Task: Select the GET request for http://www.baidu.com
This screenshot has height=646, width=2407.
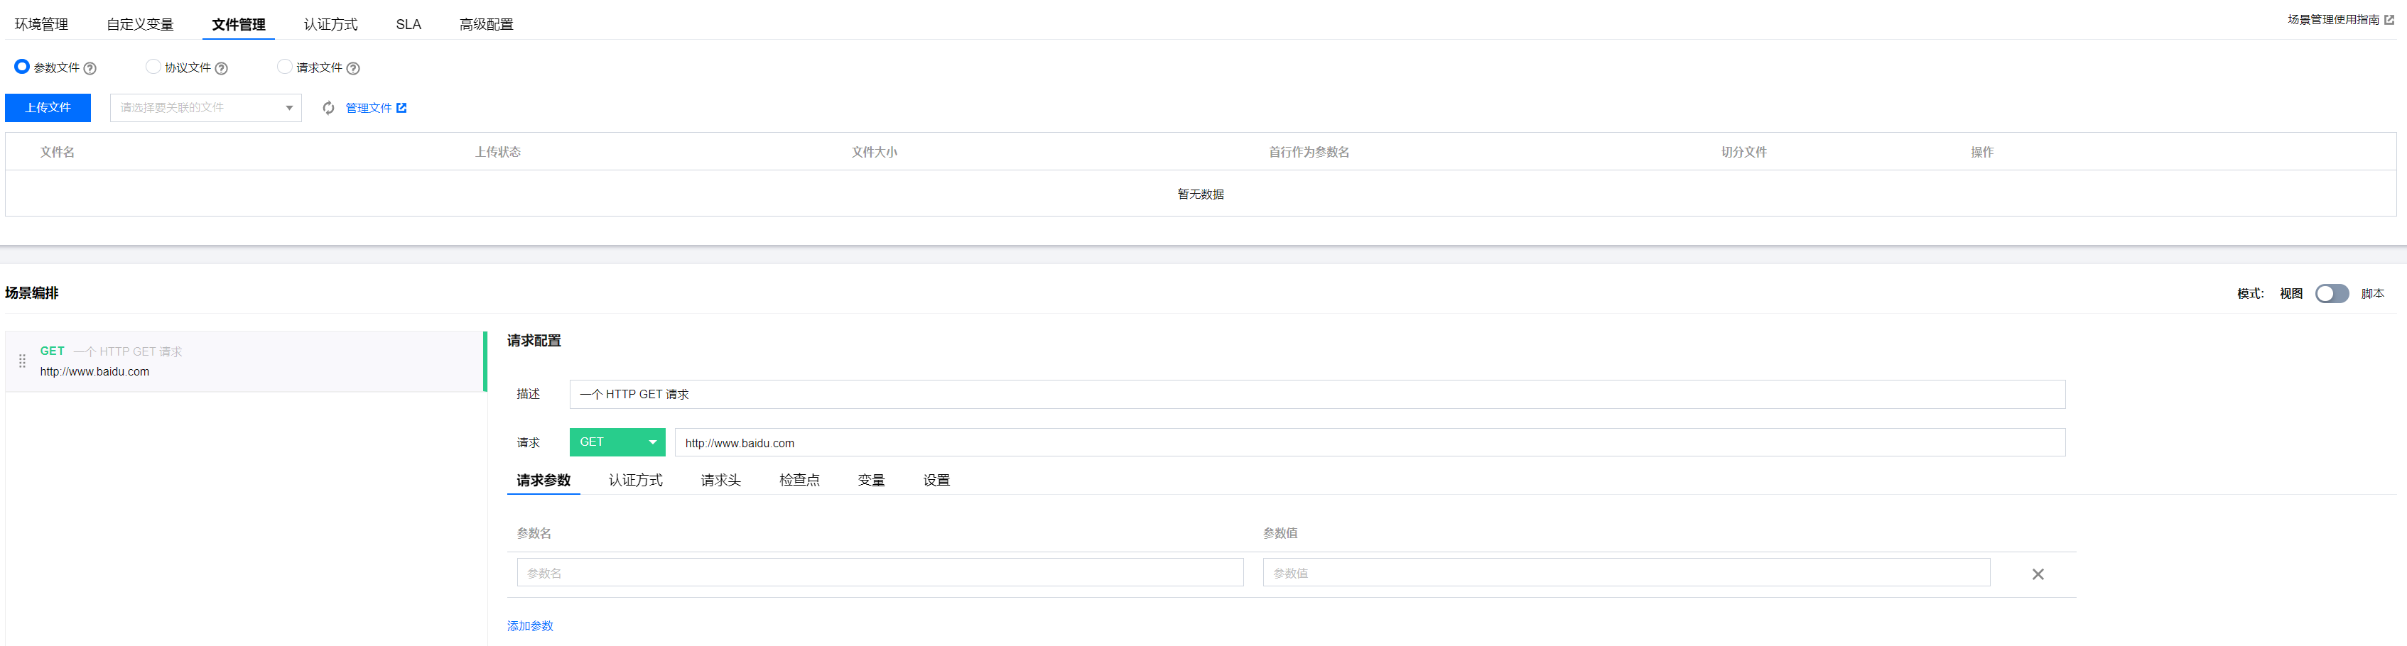Action: coord(245,361)
